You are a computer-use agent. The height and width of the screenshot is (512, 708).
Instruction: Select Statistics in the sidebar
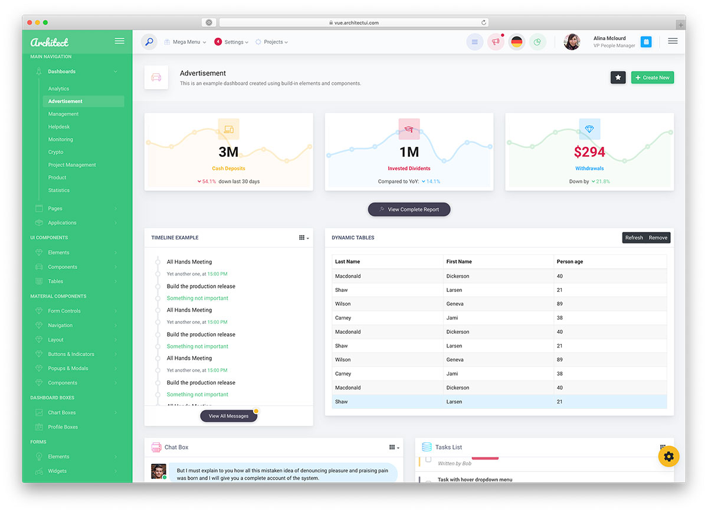(59, 191)
